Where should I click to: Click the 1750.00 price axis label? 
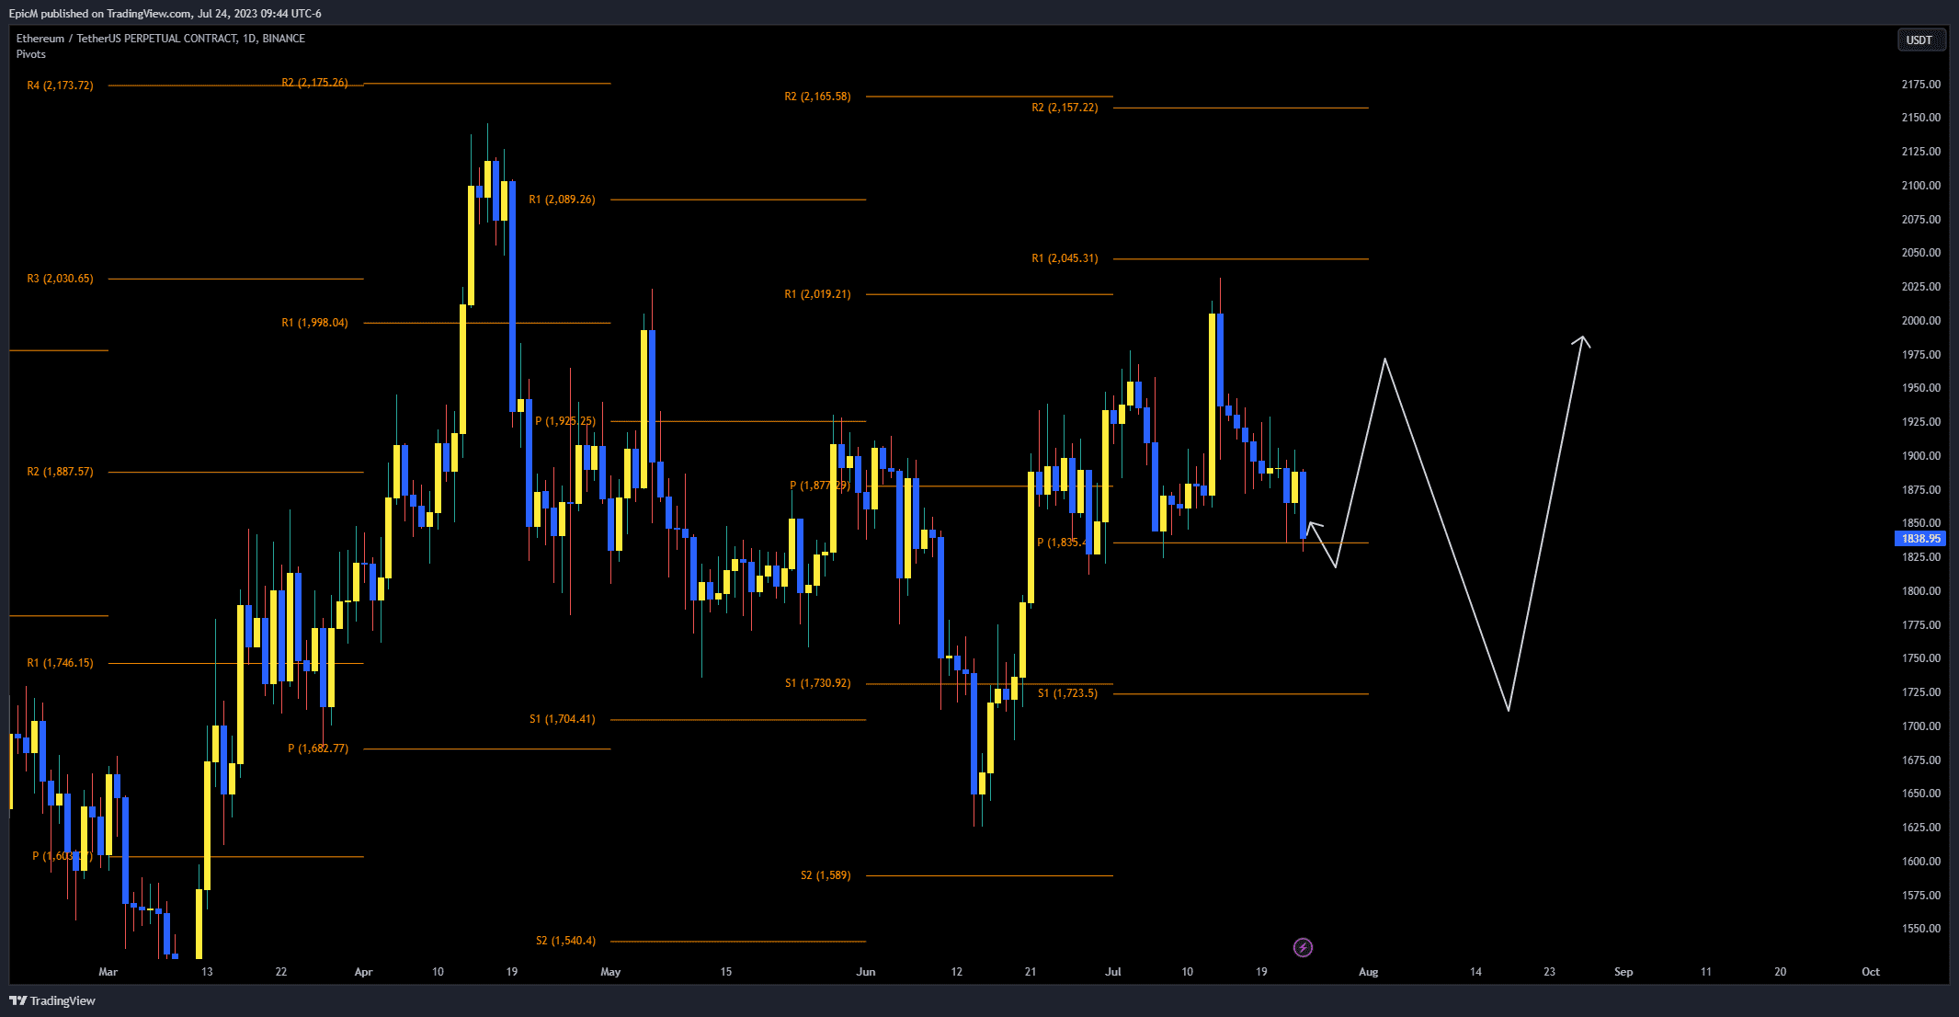click(x=1920, y=658)
